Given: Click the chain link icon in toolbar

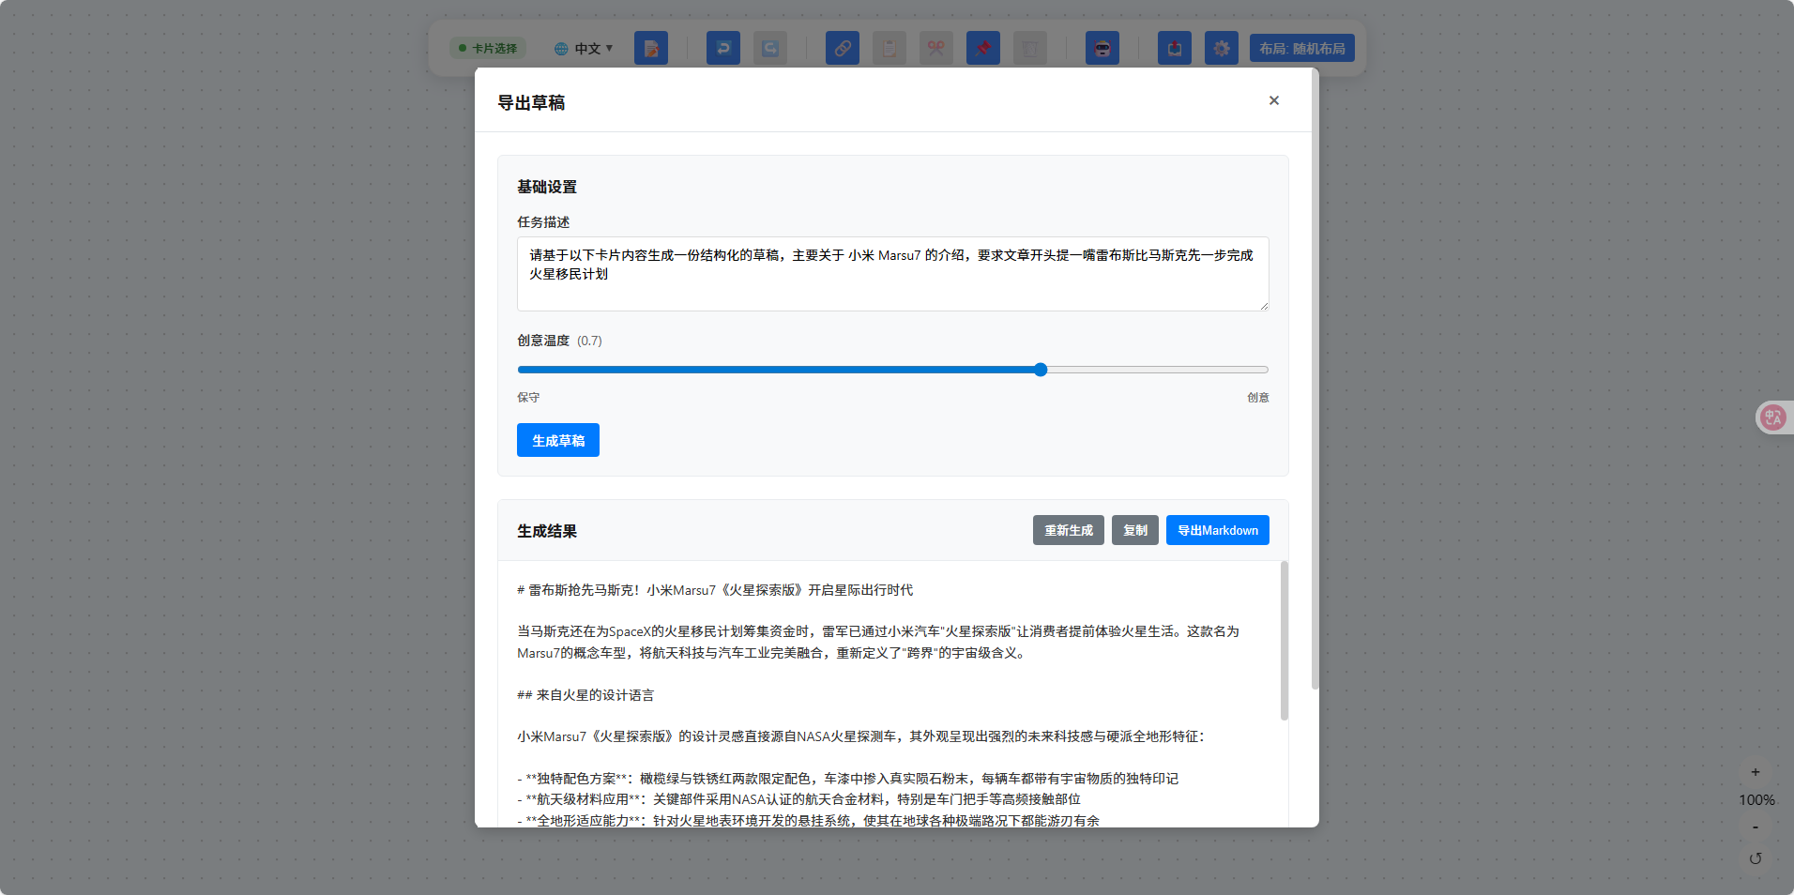Looking at the screenshot, I should click(x=843, y=48).
